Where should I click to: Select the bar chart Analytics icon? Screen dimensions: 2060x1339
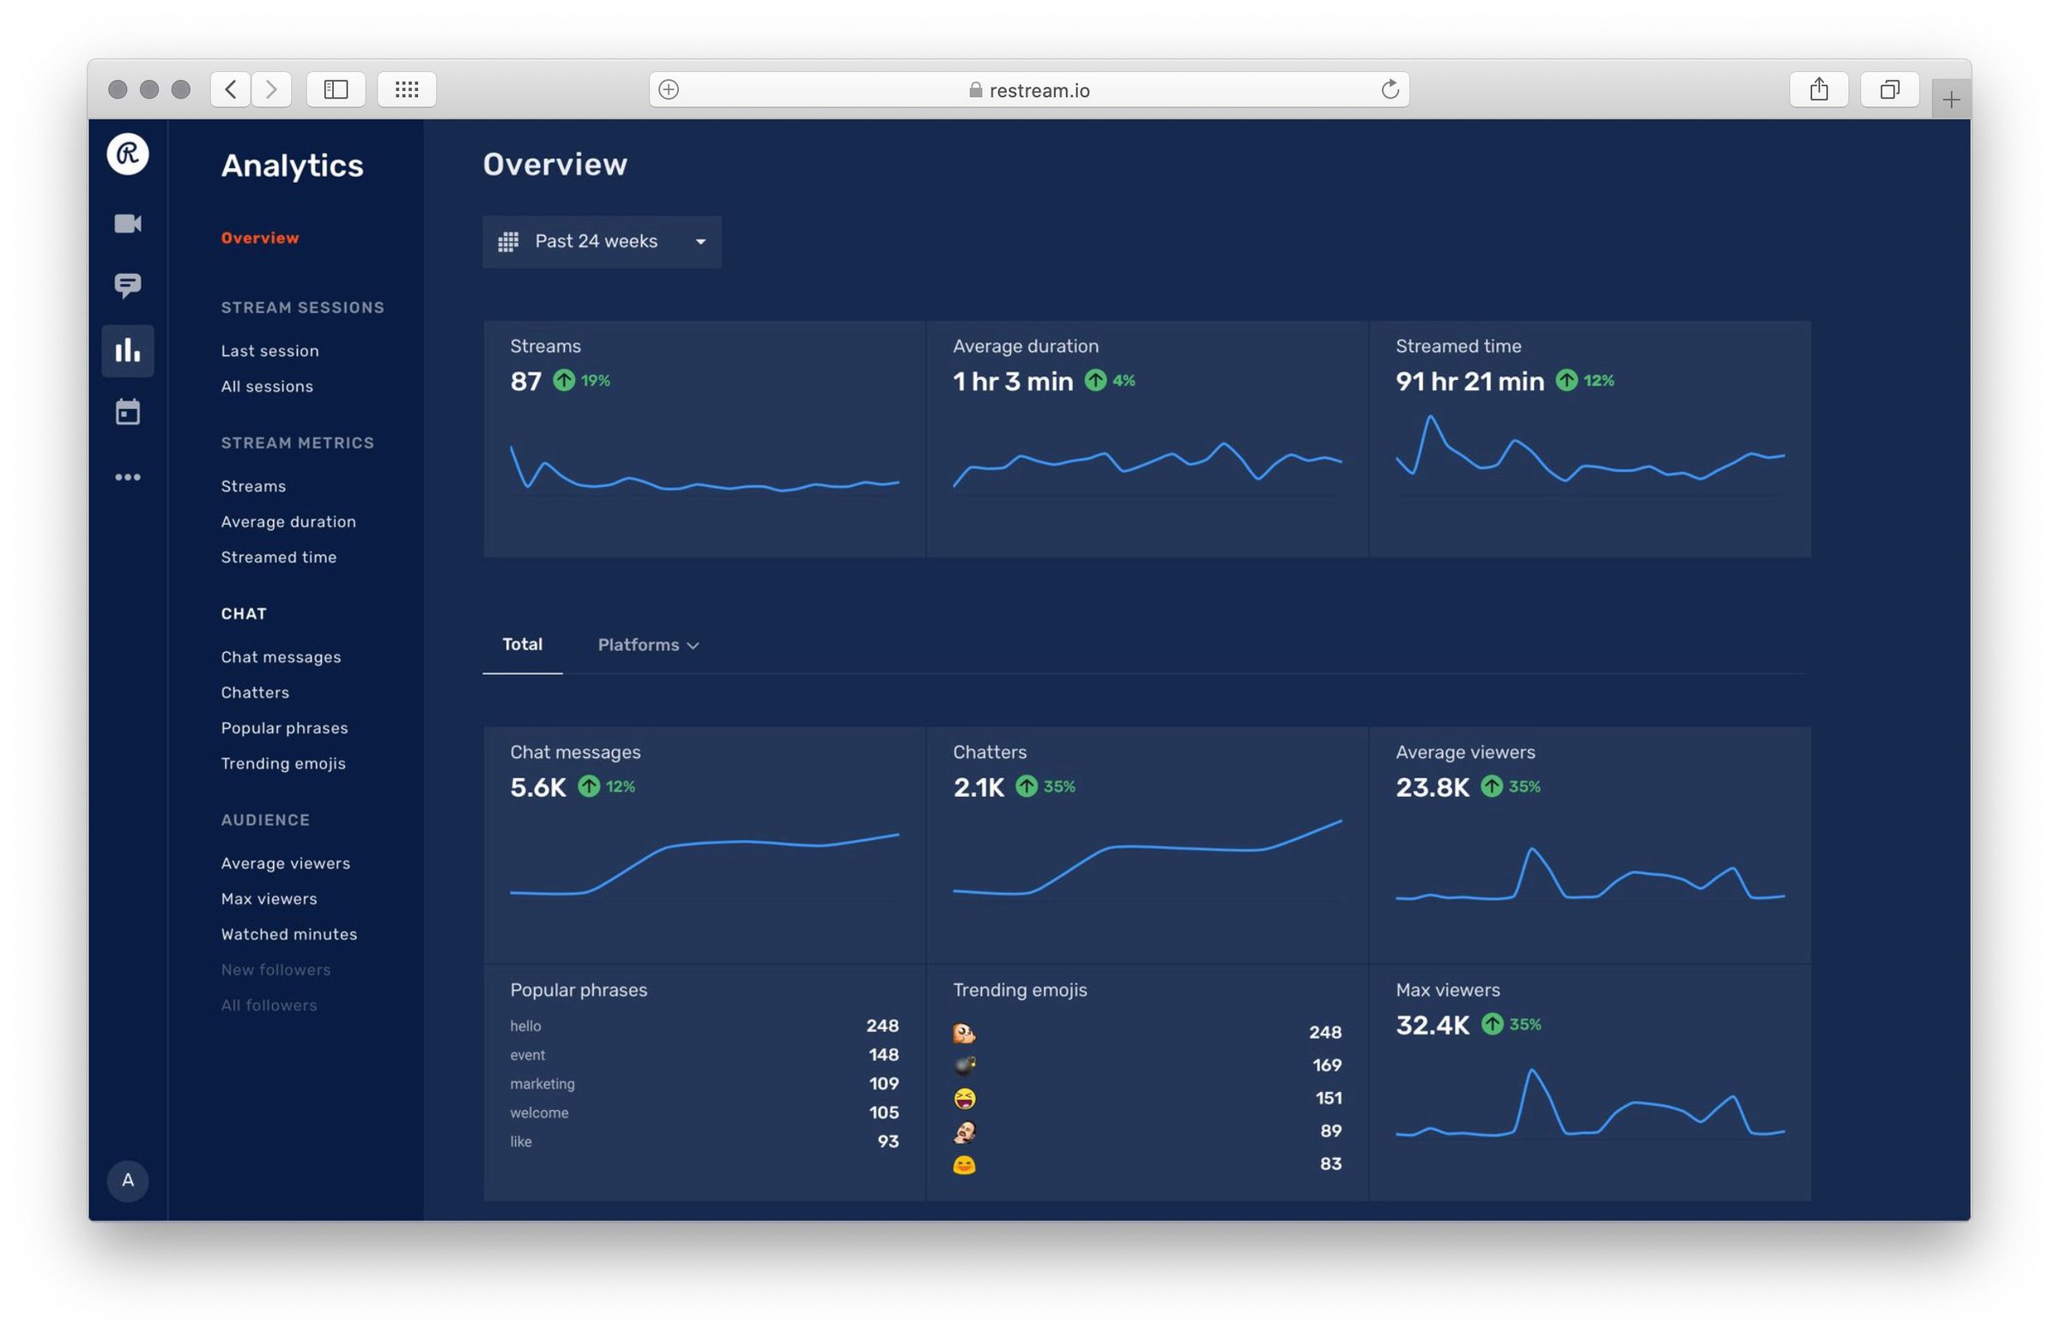coord(127,349)
